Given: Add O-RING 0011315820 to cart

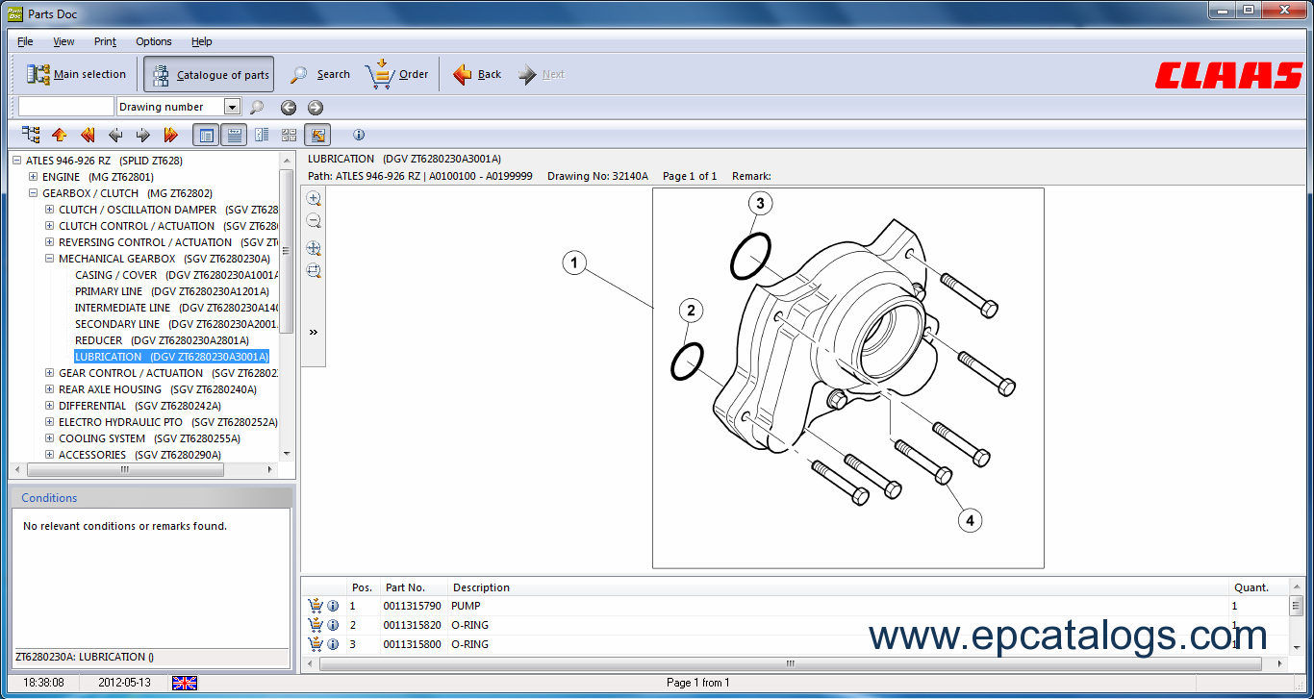Looking at the screenshot, I should (x=315, y=625).
